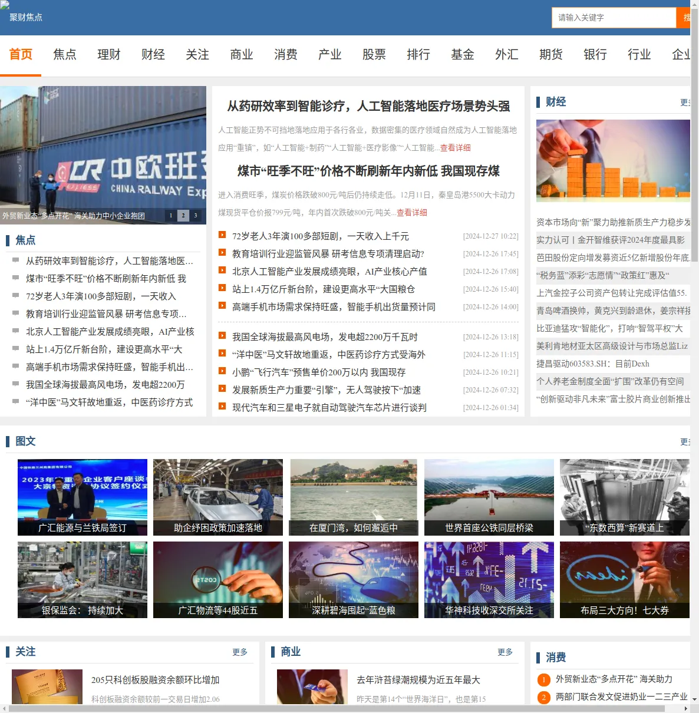This screenshot has height=713, width=699.
Task: Open the "东数西算"新赛道上 photo
Action: [x=625, y=497]
